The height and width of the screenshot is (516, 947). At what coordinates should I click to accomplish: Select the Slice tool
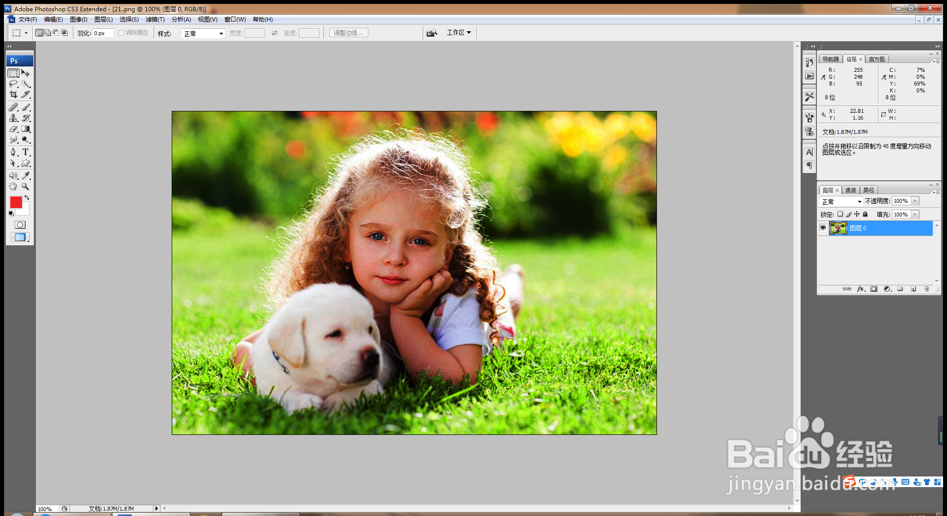click(x=26, y=94)
